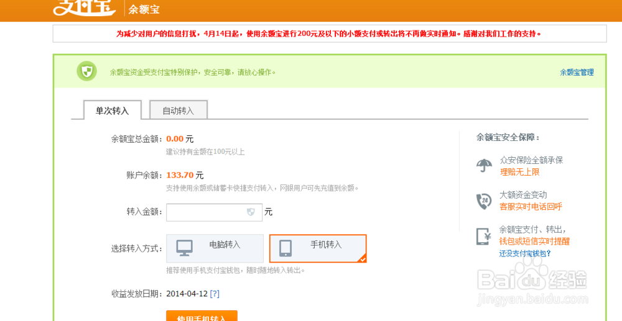The height and width of the screenshot is (321, 622).
Task: Click the phone yuan payment icon
Action: pyautogui.click(x=483, y=237)
